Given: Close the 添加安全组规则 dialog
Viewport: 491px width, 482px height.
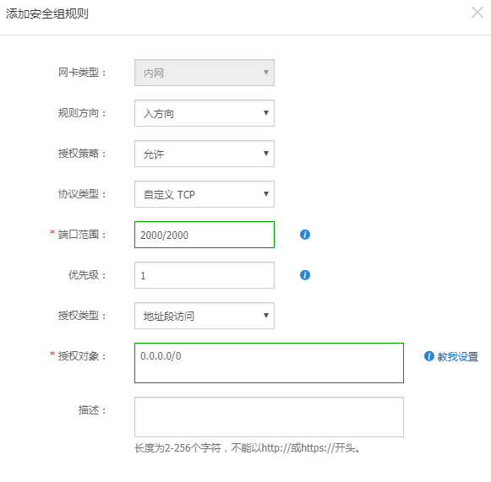Looking at the screenshot, I should tap(477, 13).
